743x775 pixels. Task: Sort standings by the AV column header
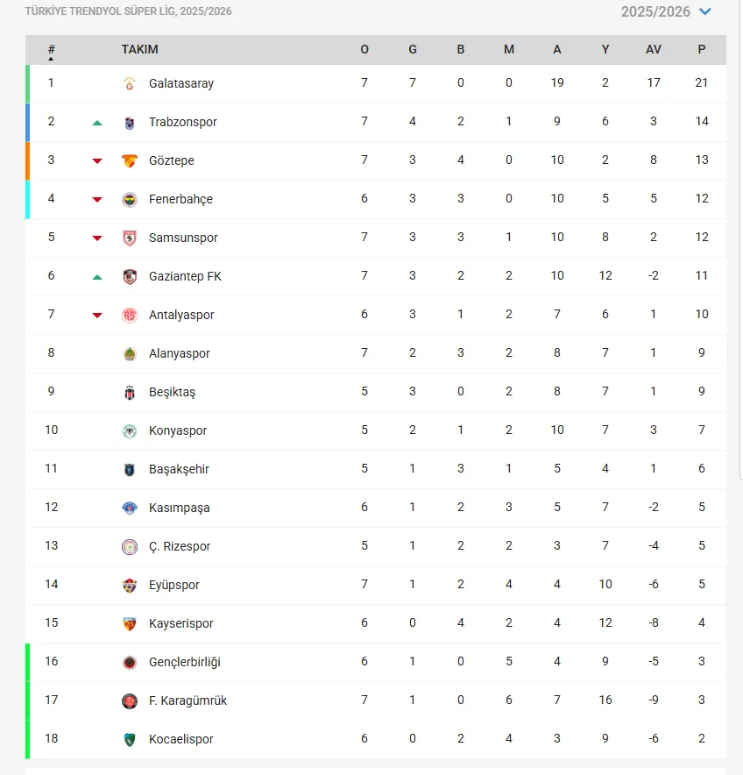(653, 49)
